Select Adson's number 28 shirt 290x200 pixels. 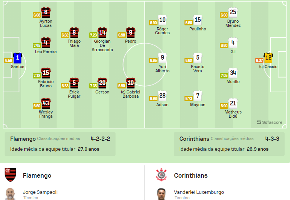pos(163,96)
